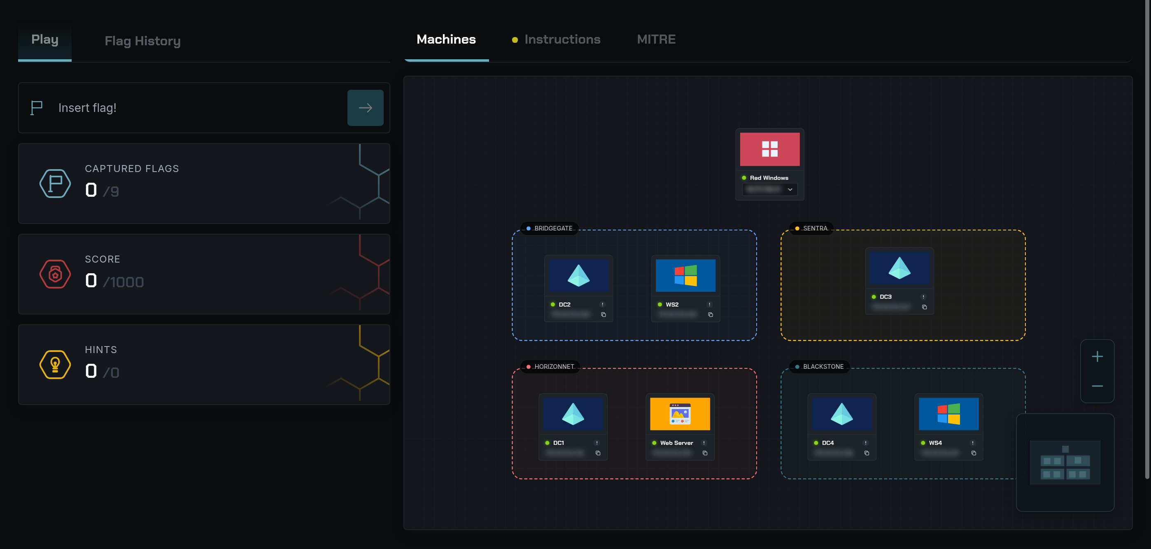Open WS4 info exclamation icon
This screenshot has height=549, width=1151.
[x=972, y=443]
